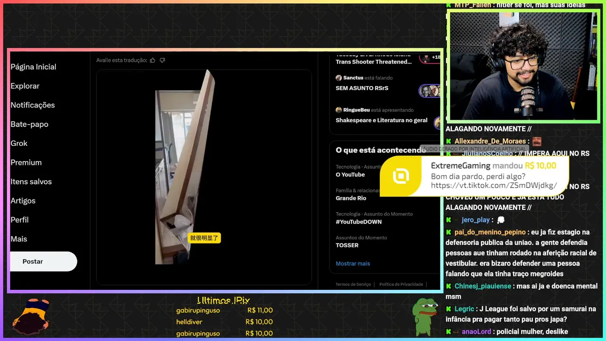The width and height of the screenshot is (606, 341).
Task: Open the O YouTube trending topic
Action: pos(350,175)
